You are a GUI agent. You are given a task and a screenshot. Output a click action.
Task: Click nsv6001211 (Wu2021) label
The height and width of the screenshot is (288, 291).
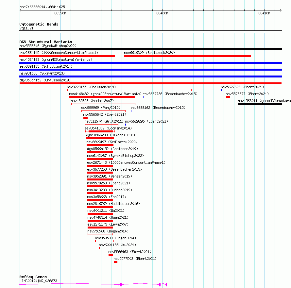click(106, 211)
